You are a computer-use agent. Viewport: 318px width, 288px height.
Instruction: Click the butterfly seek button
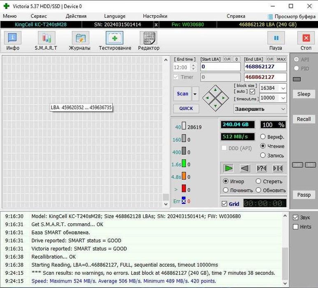[278, 168]
